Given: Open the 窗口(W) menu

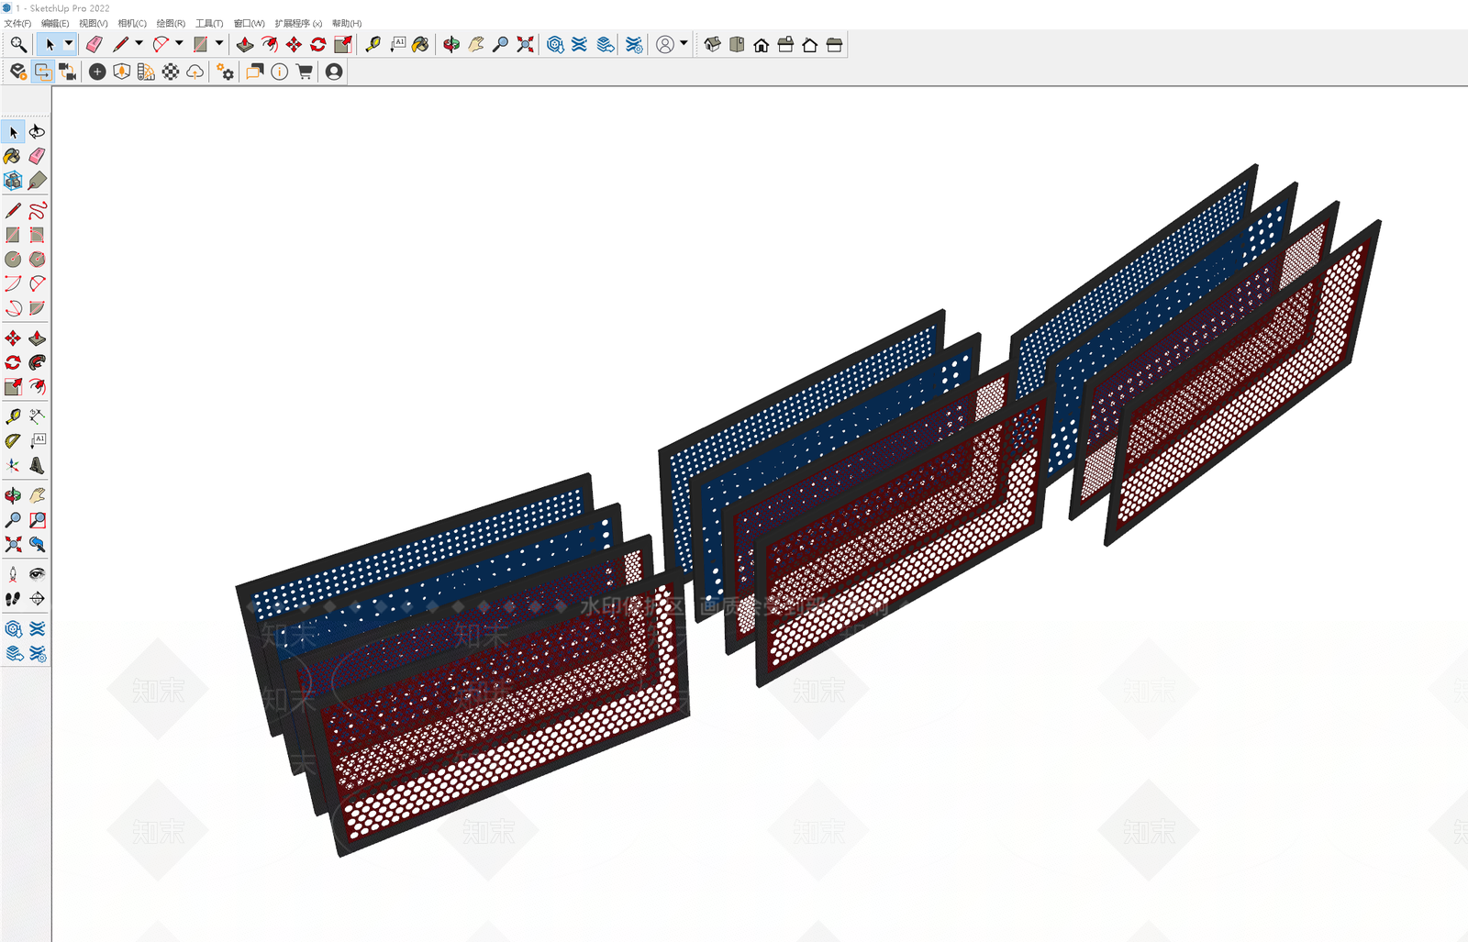Looking at the screenshot, I should pos(250,23).
